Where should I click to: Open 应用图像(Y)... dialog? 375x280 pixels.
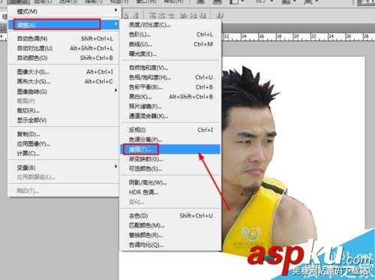tap(64, 144)
